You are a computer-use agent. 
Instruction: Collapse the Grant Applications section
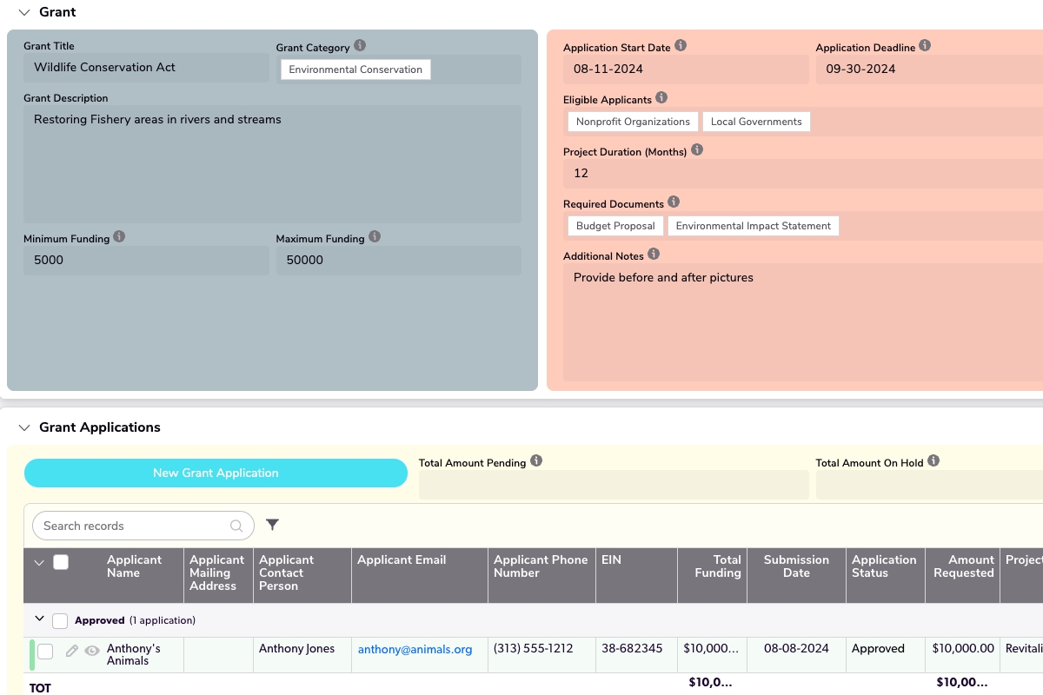(23, 427)
